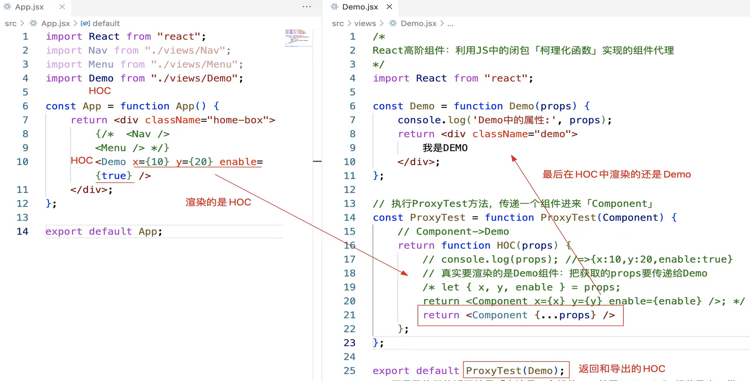This screenshot has height=381, width=750.
Task: Click the React icon in App.jsx breadcrumb
Action: [33, 23]
